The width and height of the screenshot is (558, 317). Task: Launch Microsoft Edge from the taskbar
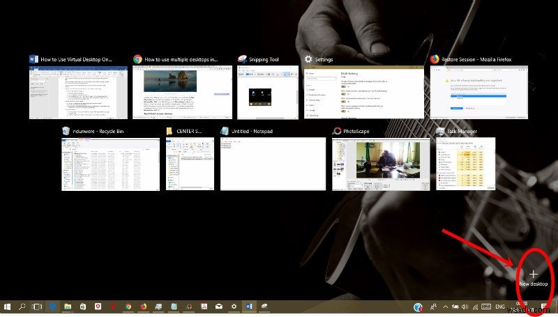(53, 307)
